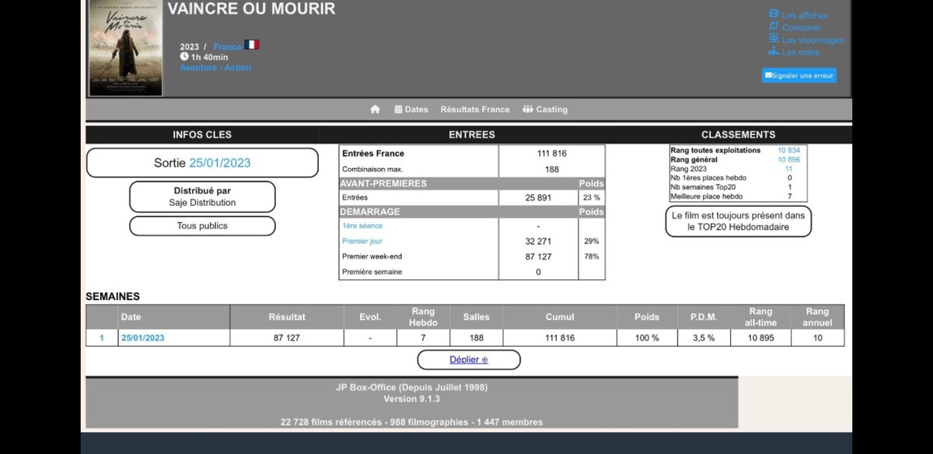Click the icon next to Les visionnages
Viewport: 933px width, 454px height.
click(x=774, y=39)
